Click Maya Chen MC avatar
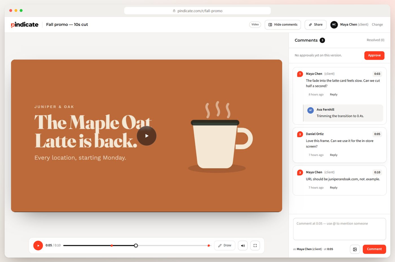The image size is (395, 262). tap(334, 25)
